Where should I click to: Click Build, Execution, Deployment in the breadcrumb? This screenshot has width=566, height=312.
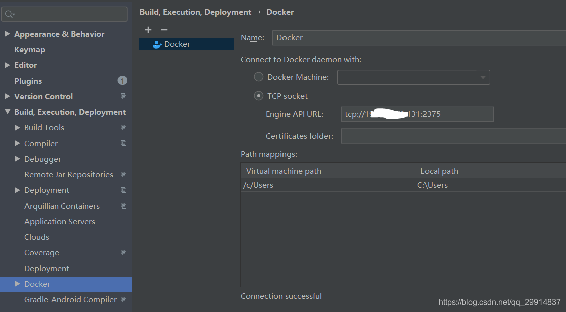(x=195, y=12)
